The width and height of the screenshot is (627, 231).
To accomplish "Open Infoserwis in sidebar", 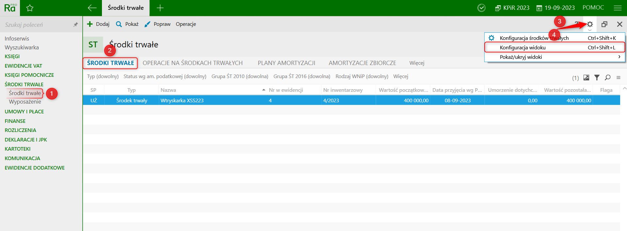I will (x=17, y=39).
